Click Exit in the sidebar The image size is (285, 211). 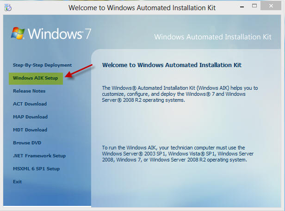point(17,181)
